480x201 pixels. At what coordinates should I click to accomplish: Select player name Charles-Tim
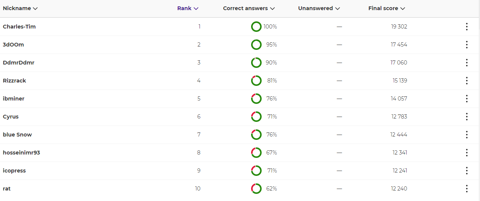point(19,27)
